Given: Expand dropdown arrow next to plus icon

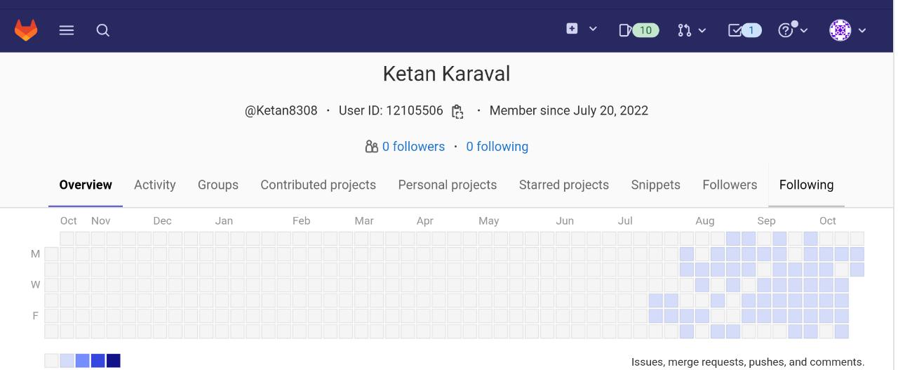Looking at the screenshot, I should (x=593, y=29).
